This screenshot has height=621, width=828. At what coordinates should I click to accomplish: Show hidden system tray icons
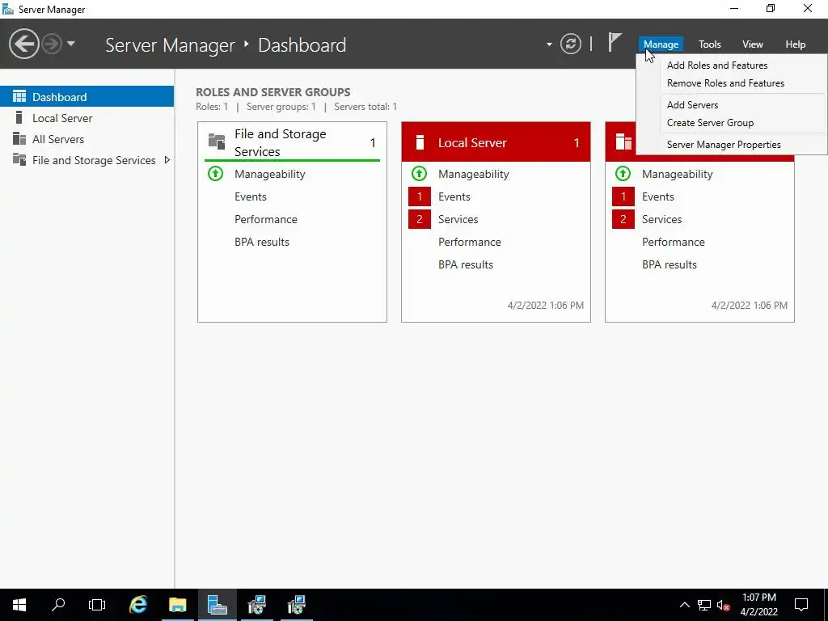point(684,605)
